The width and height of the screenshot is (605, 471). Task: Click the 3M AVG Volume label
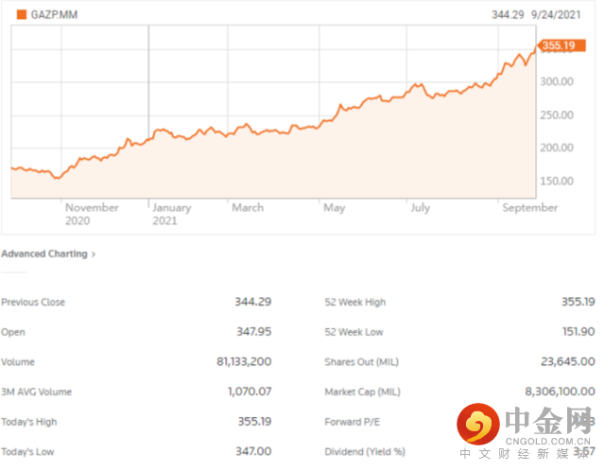(36, 392)
